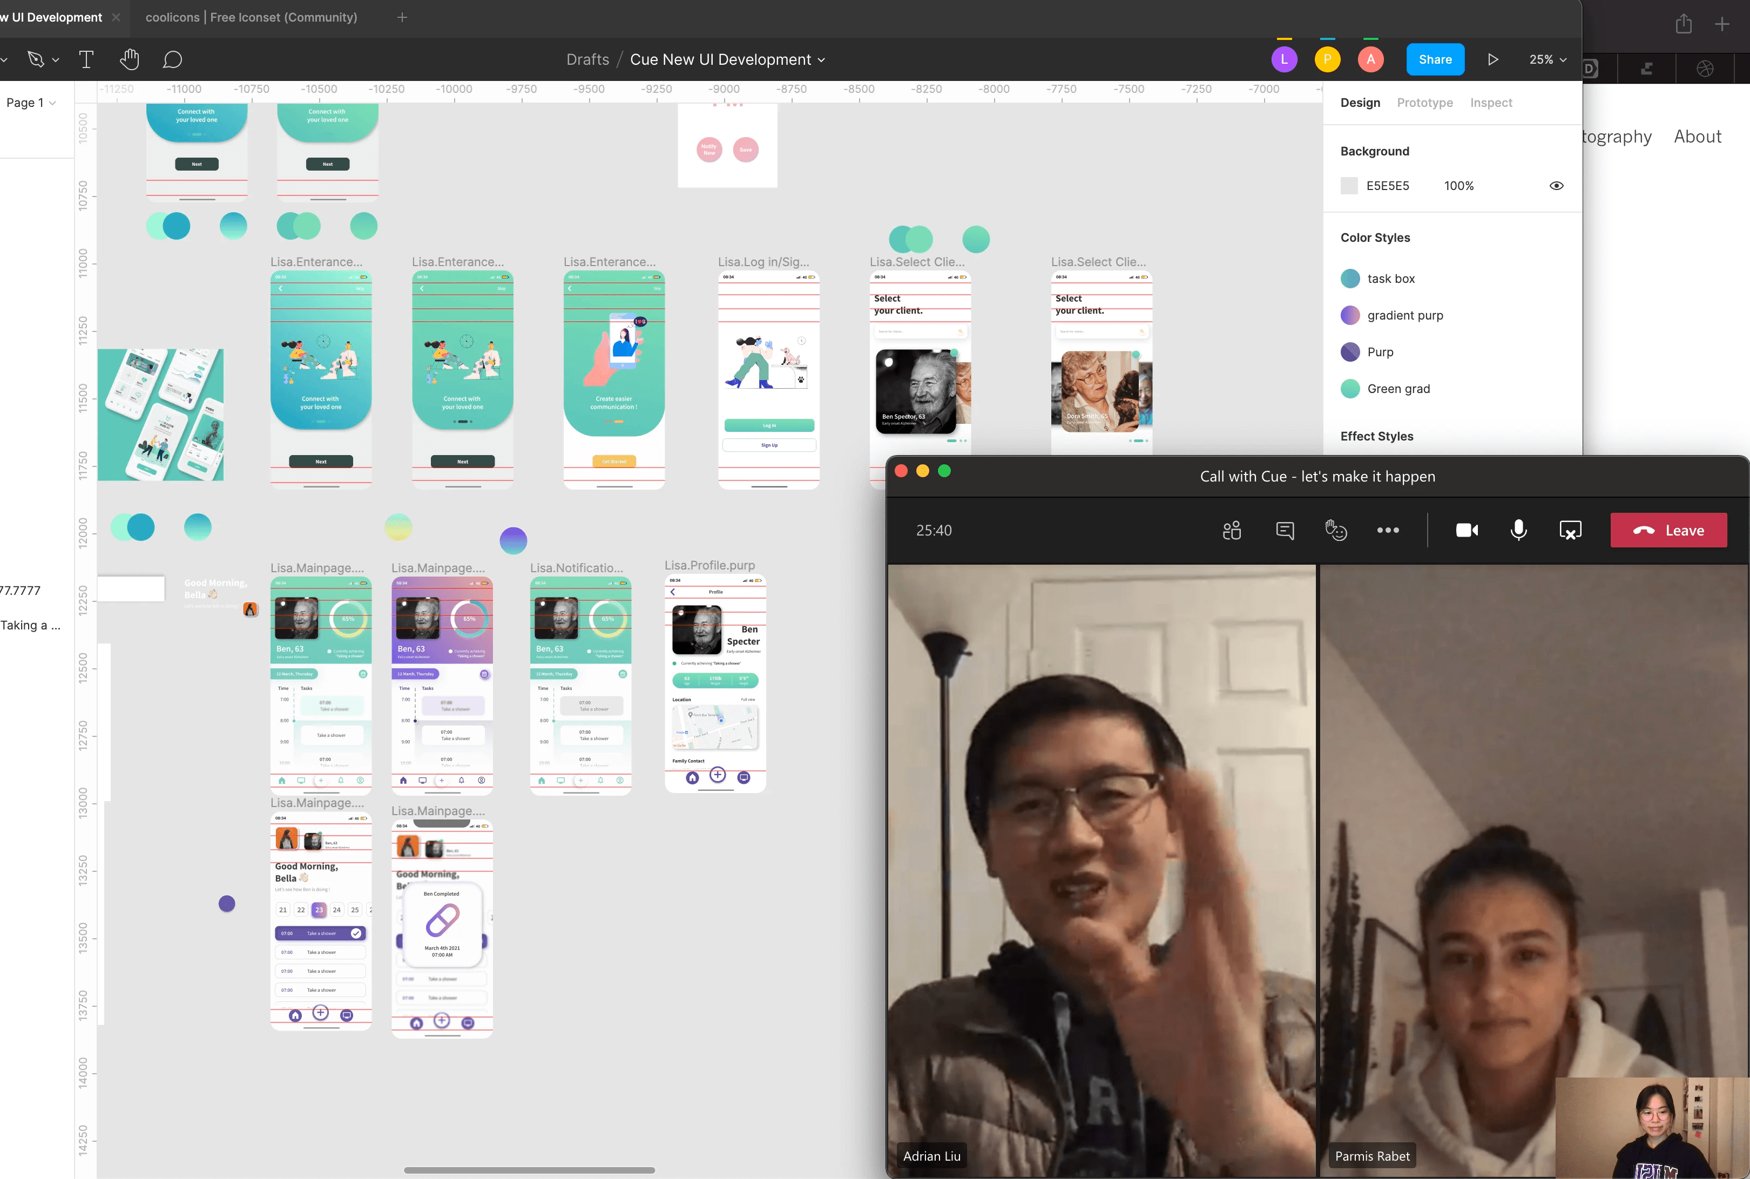Select the Hand tool
Screen dimensions: 1750x1179
click(130, 59)
